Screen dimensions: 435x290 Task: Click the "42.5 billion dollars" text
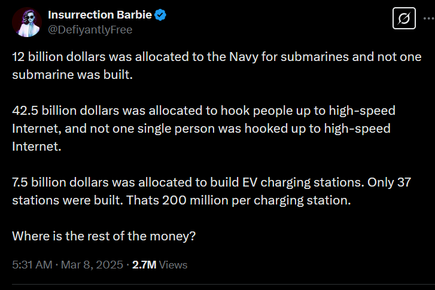62,111
